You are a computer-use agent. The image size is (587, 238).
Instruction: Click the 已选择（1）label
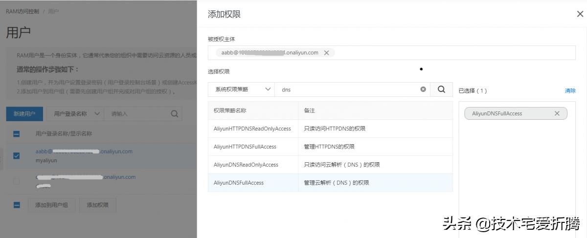click(473, 91)
